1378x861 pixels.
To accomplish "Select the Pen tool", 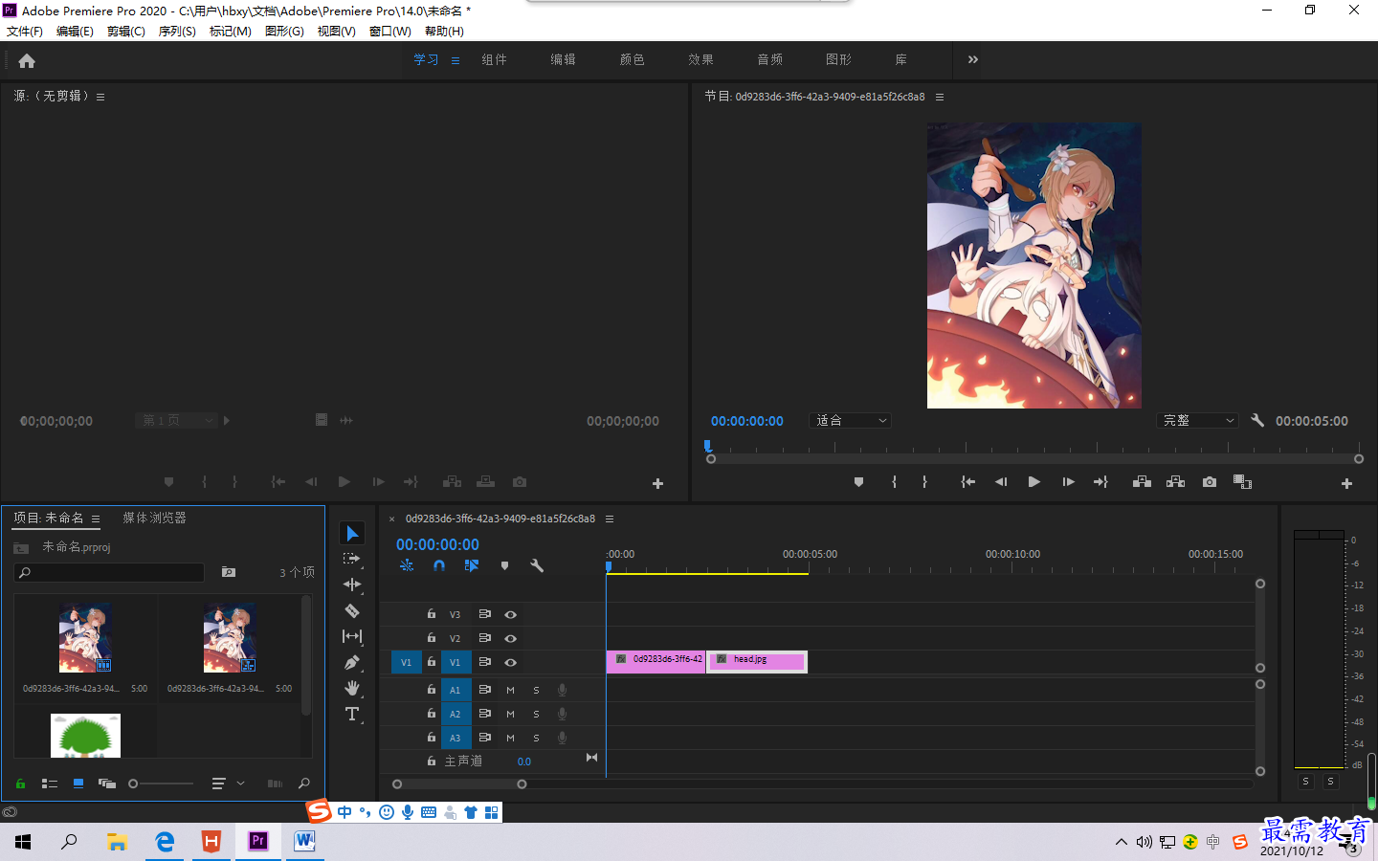I will click(352, 662).
